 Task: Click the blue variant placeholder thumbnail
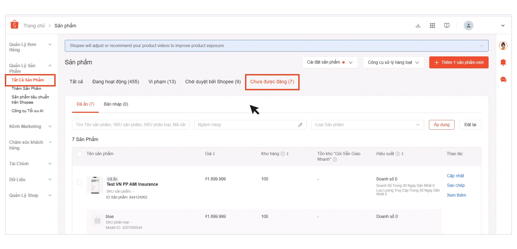tap(97, 220)
